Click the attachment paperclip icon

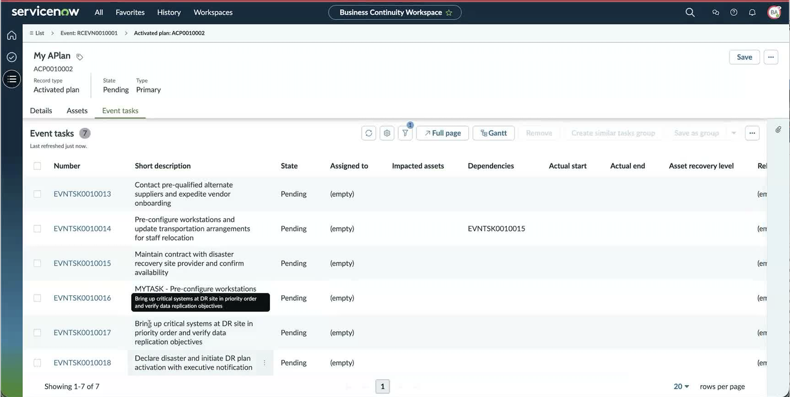point(778,130)
